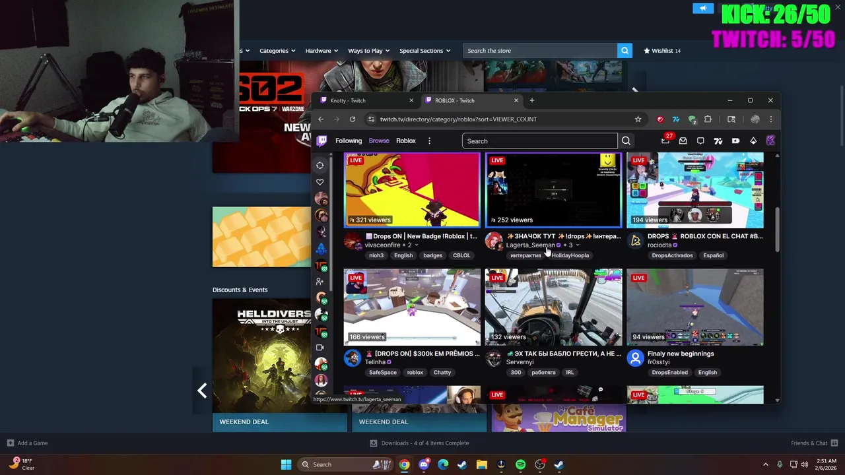The height and width of the screenshot is (475, 845).
Task: Open new Chrome tab with plus
Action: coord(532,100)
